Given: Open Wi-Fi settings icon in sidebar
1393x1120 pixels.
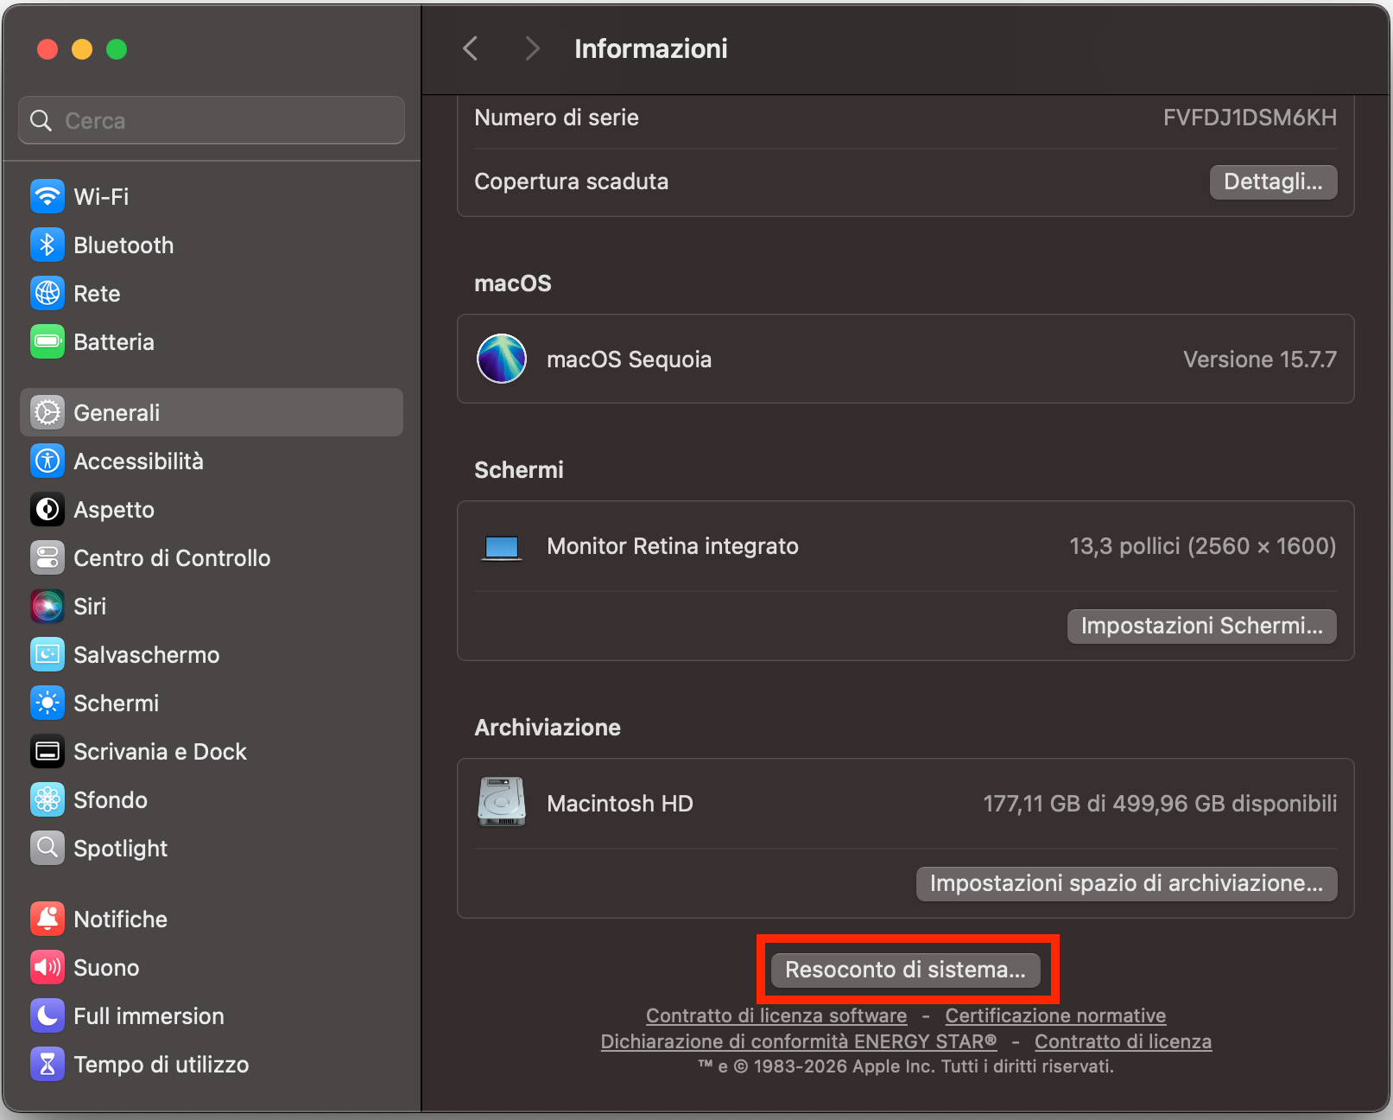Looking at the screenshot, I should click(47, 196).
